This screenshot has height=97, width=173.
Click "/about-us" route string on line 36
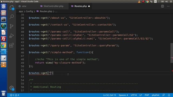57,18
